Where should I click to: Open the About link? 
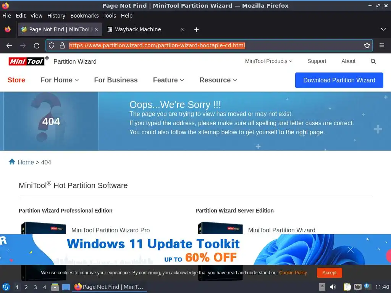tap(348, 61)
